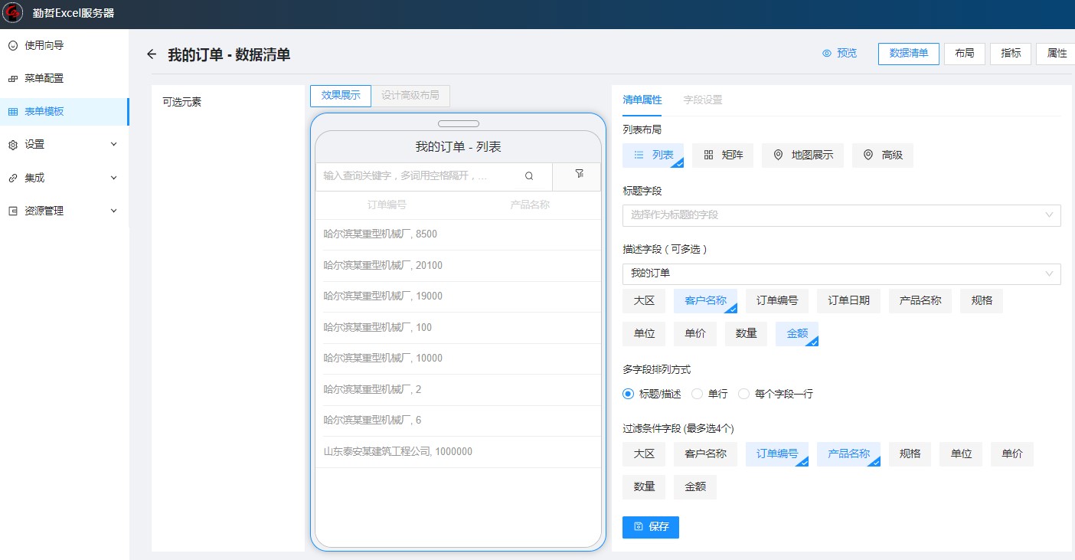Choose the 地图展示 map layout option
1075x560 pixels.
[x=802, y=156]
